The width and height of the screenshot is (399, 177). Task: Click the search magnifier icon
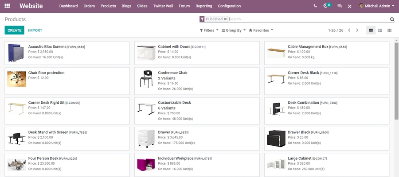click(x=392, y=19)
